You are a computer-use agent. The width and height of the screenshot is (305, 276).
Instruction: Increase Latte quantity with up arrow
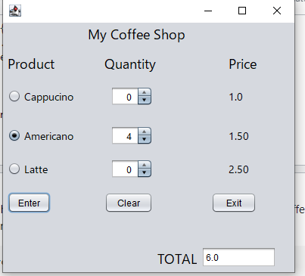point(145,165)
